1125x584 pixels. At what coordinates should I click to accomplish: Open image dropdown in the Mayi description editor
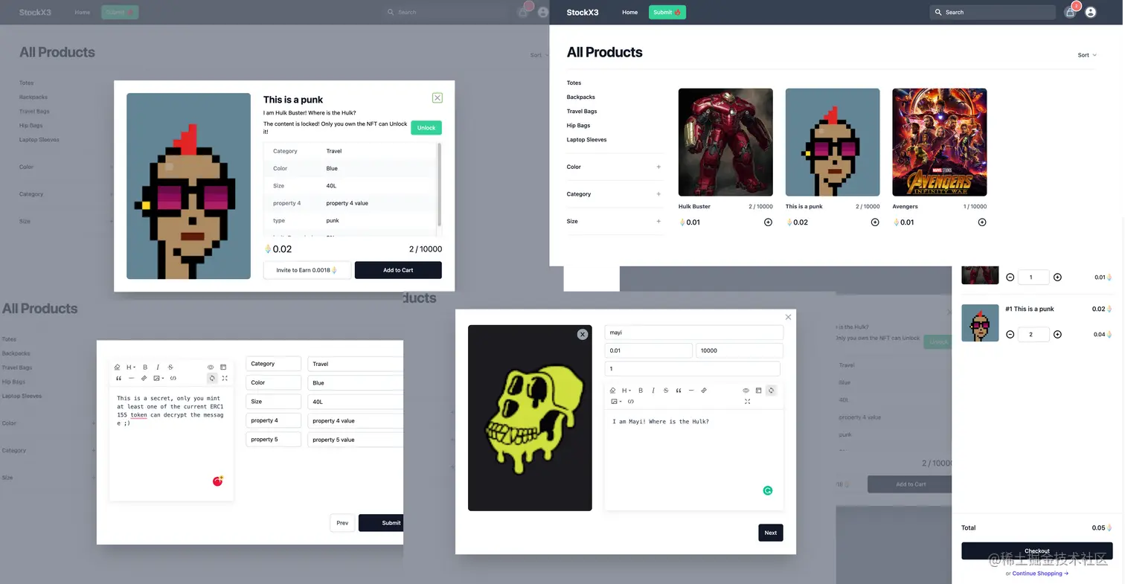pos(616,402)
